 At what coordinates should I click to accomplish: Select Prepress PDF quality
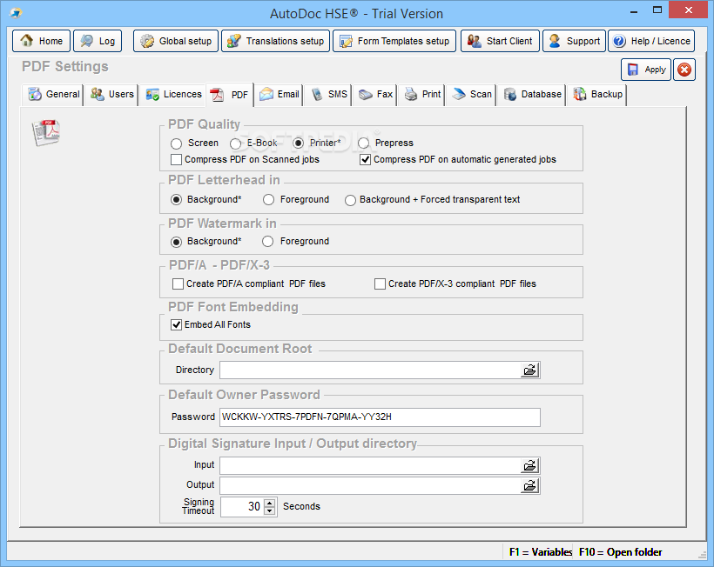click(363, 143)
